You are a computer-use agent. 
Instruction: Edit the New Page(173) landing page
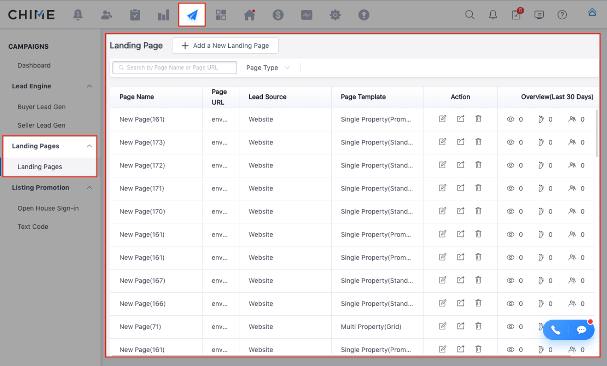click(x=442, y=142)
